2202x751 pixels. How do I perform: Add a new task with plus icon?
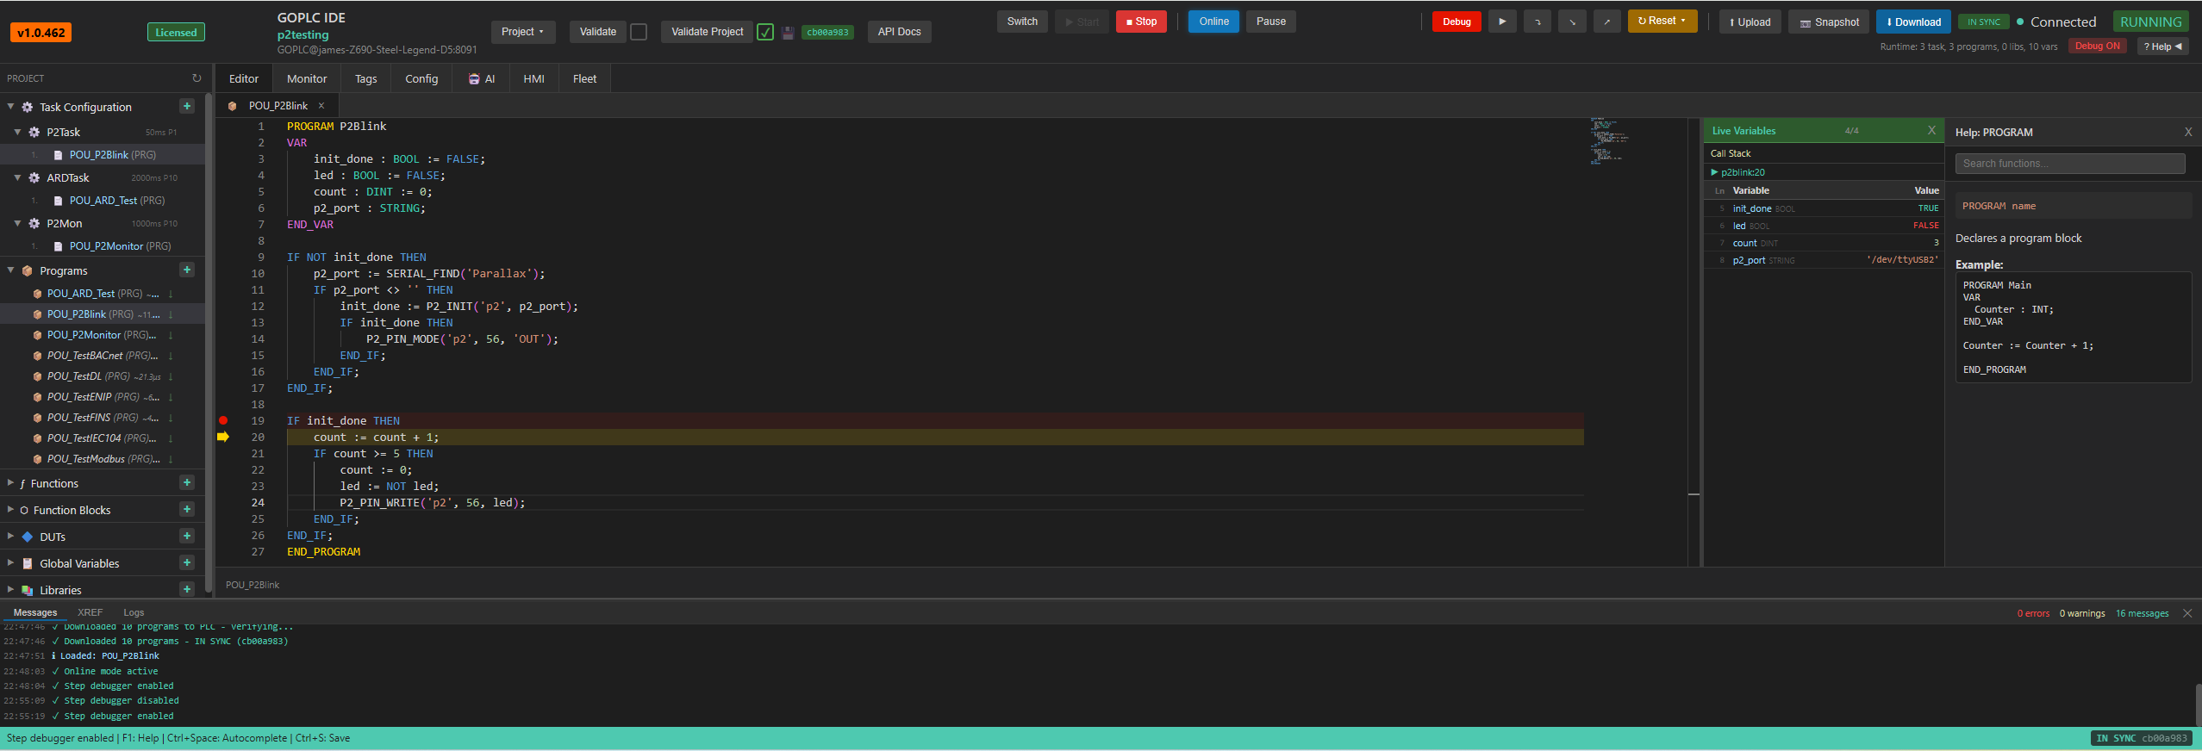click(187, 106)
